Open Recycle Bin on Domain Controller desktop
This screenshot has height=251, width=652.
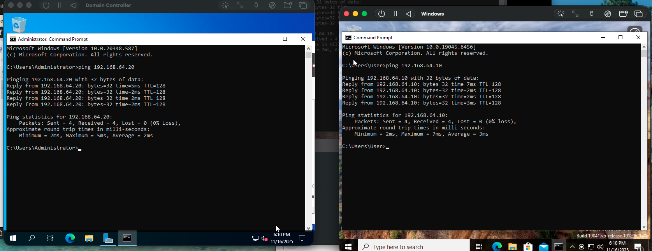18,24
